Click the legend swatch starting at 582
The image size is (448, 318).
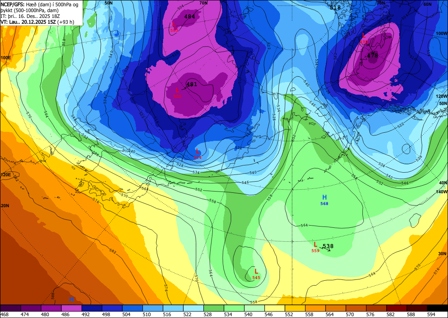pos(396,308)
